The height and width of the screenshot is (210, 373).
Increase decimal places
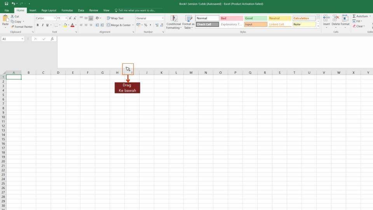click(157, 25)
